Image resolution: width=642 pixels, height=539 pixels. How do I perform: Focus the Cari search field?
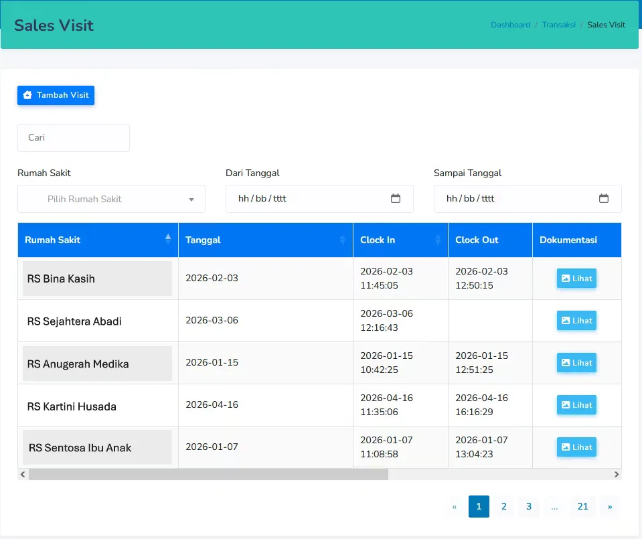pyautogui.click(x=74, y=138)
